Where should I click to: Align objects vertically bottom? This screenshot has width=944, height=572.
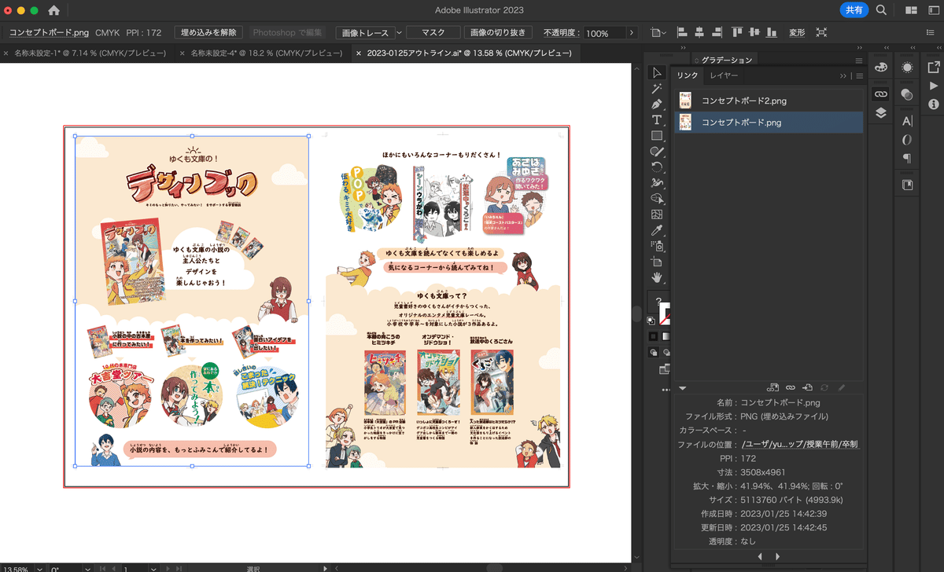(772, 32)
